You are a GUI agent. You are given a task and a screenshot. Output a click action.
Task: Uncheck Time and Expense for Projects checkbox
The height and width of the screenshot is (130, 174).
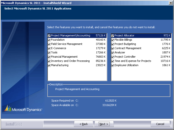tap(113, 61)
